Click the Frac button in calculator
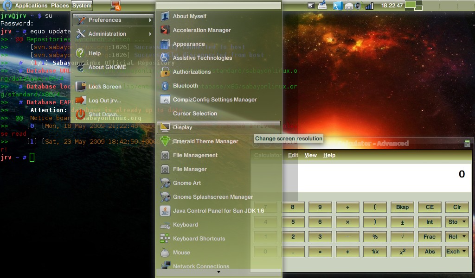This screenshot has height=278, width=475. tap(430, 237)
